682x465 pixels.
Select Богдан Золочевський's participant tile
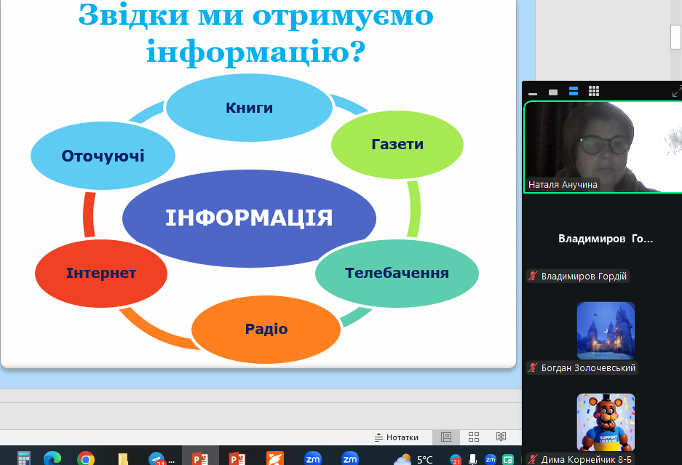pyautogui.click(x=606, y=330)
